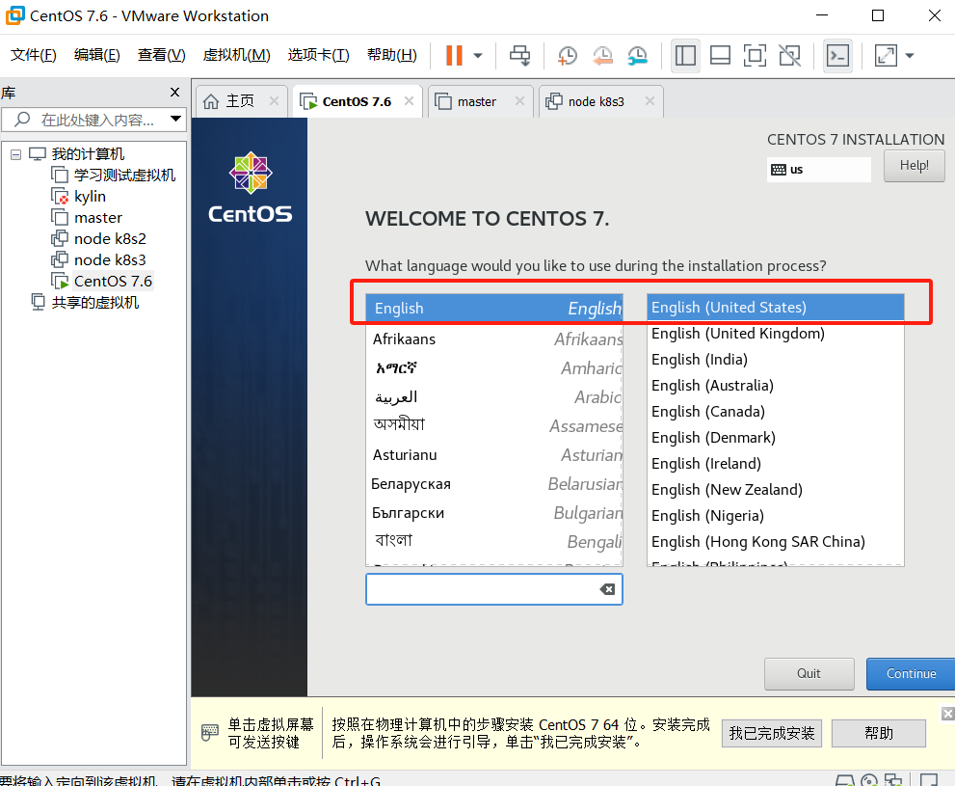The width and height of the screenshot is (955, 786).
Task: Enter full screen mode
Action: [x=755, y=55]
